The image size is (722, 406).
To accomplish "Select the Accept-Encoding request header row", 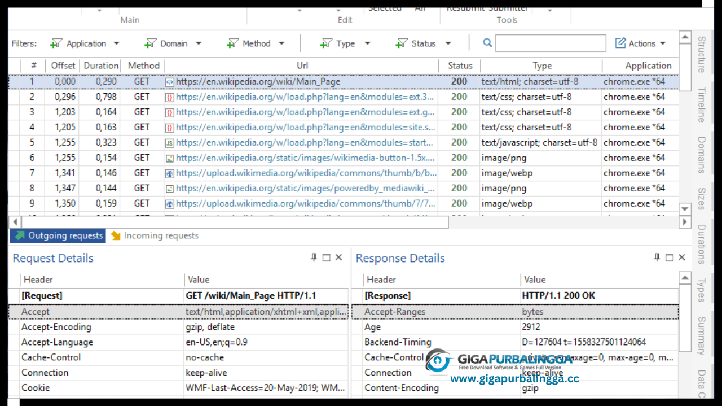I will [x=179, y=327].
